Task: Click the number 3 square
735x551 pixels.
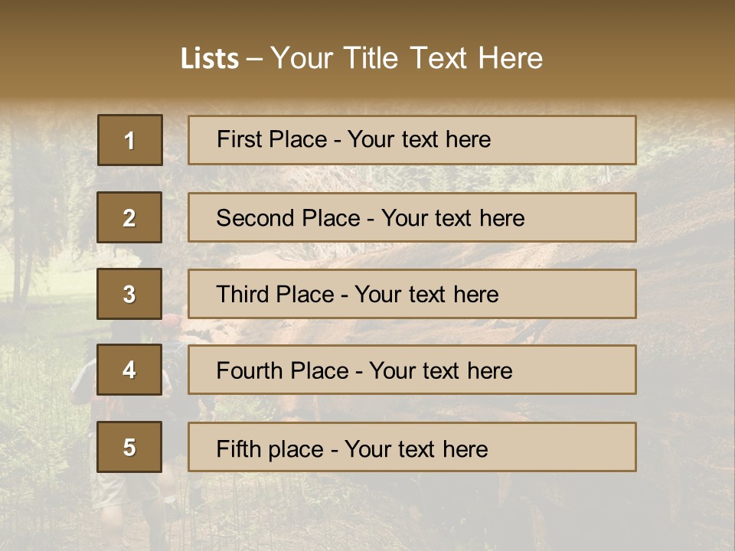Action: tap(129, 294)
